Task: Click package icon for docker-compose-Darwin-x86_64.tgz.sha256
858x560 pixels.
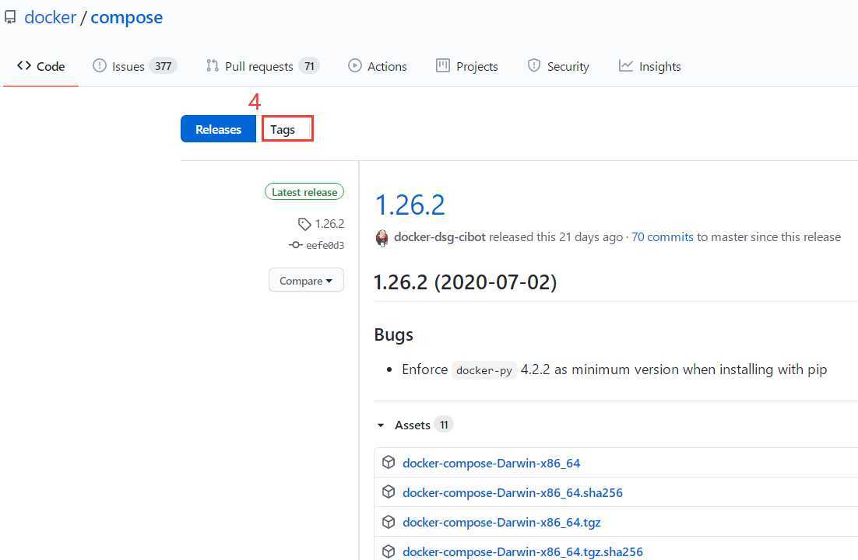Action: click(389, 551)
